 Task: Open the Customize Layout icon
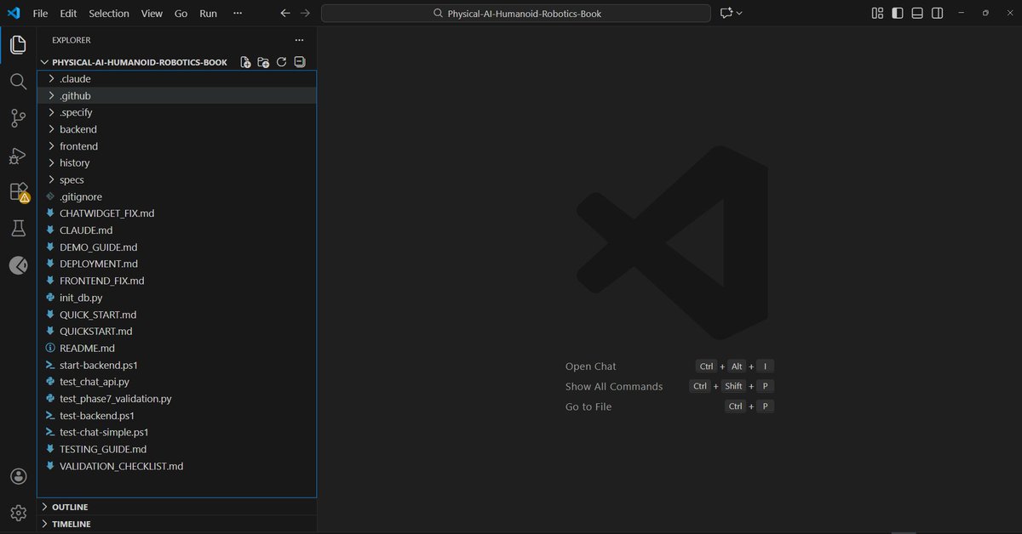click(877, 14)
